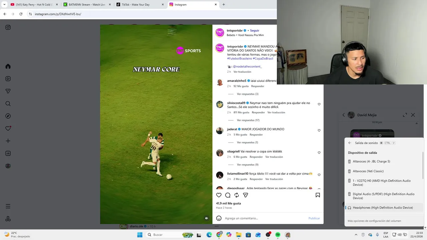This screenshot has height=240, width=427.
Task: Open Chrome from the taskbar
Action: tap(219, 235)
